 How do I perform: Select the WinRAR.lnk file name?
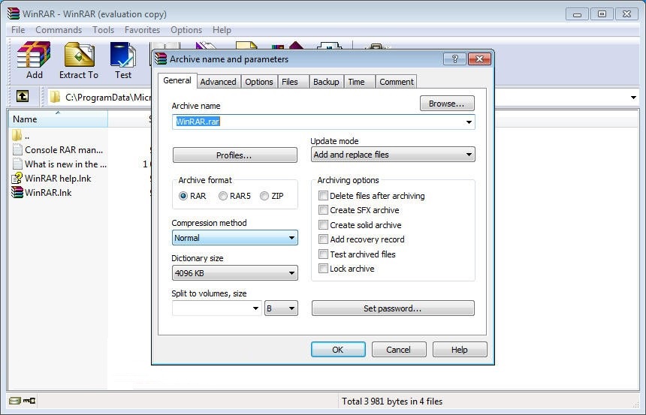click(x=48, y=193)
